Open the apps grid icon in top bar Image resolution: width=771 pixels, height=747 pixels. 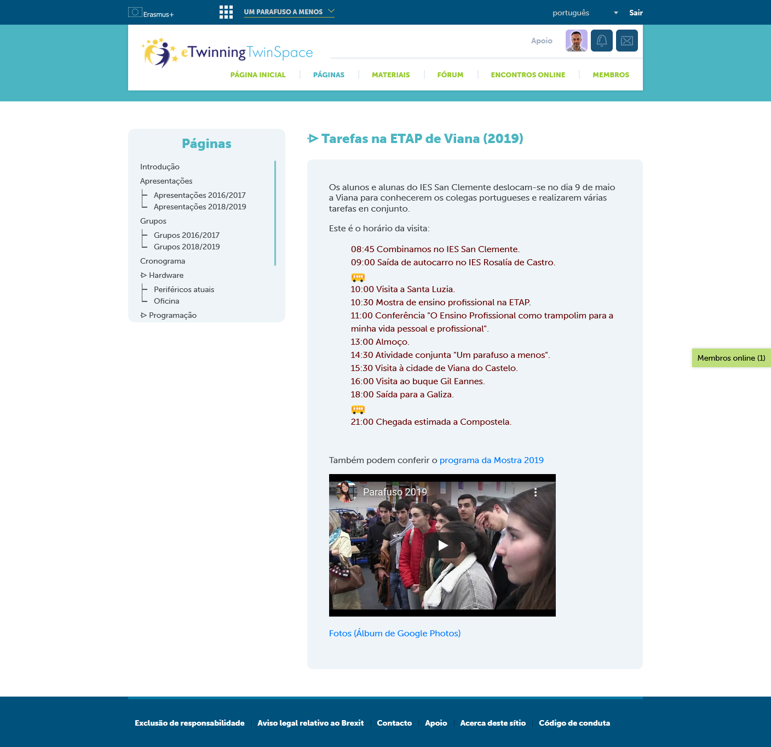[226, 12]
